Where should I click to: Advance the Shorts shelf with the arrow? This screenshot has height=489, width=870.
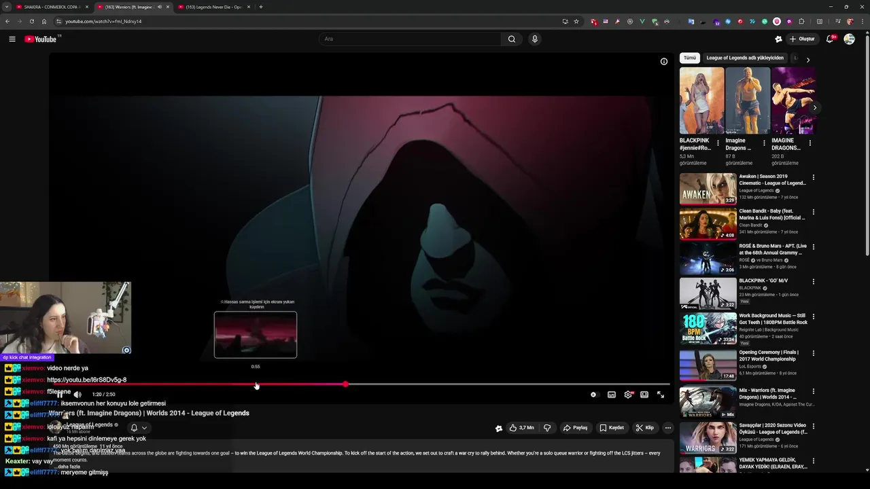tap(814, 107)
